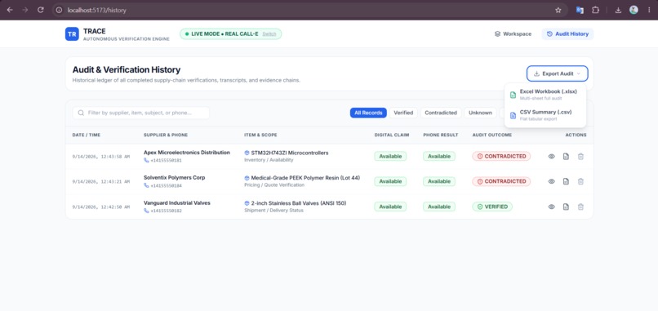This screenshot has height=311, width=658.
Task: View details of Vanguard Industrial Valves record
Action: pos(551,207)
